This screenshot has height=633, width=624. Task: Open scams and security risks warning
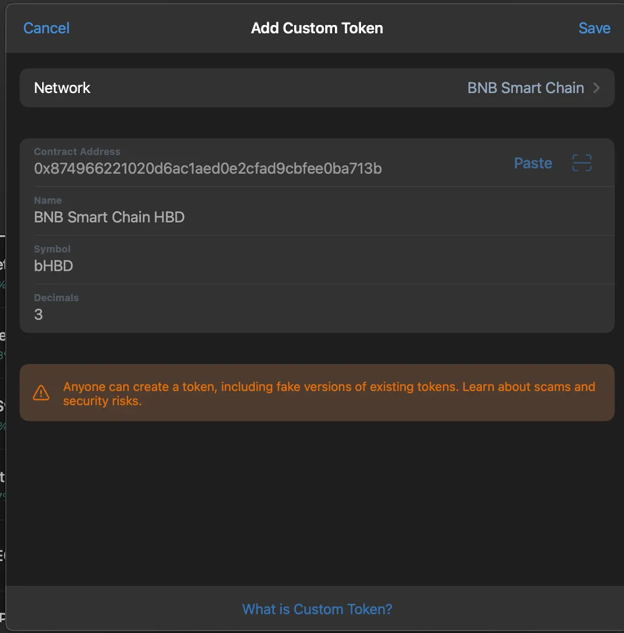pos(317,393)
